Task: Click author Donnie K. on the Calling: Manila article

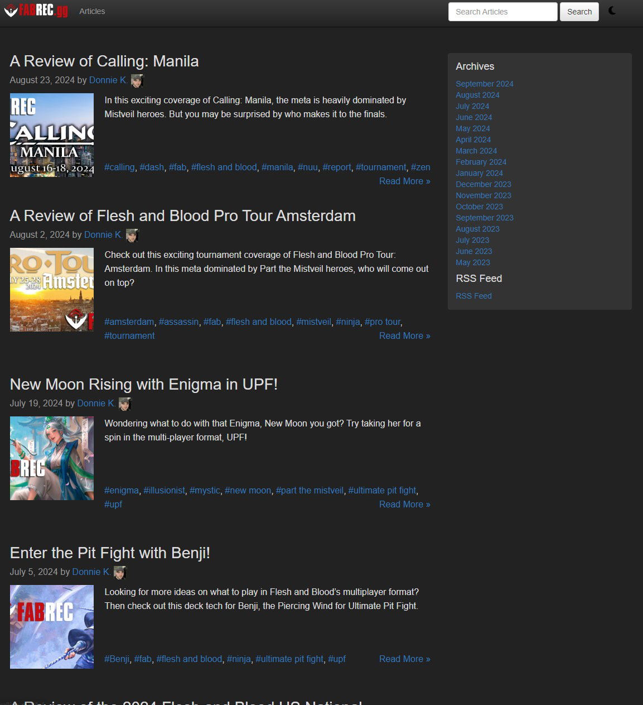Action: (x=108, y=80)
